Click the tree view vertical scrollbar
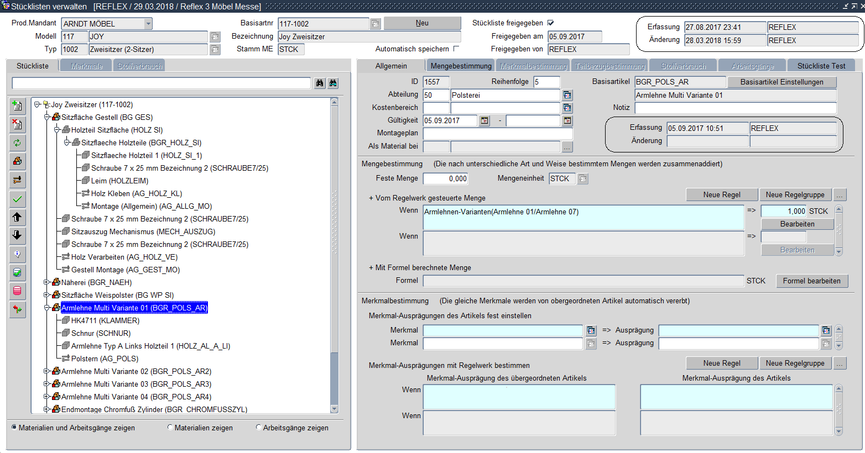865x453 pixels. (334, 254)
